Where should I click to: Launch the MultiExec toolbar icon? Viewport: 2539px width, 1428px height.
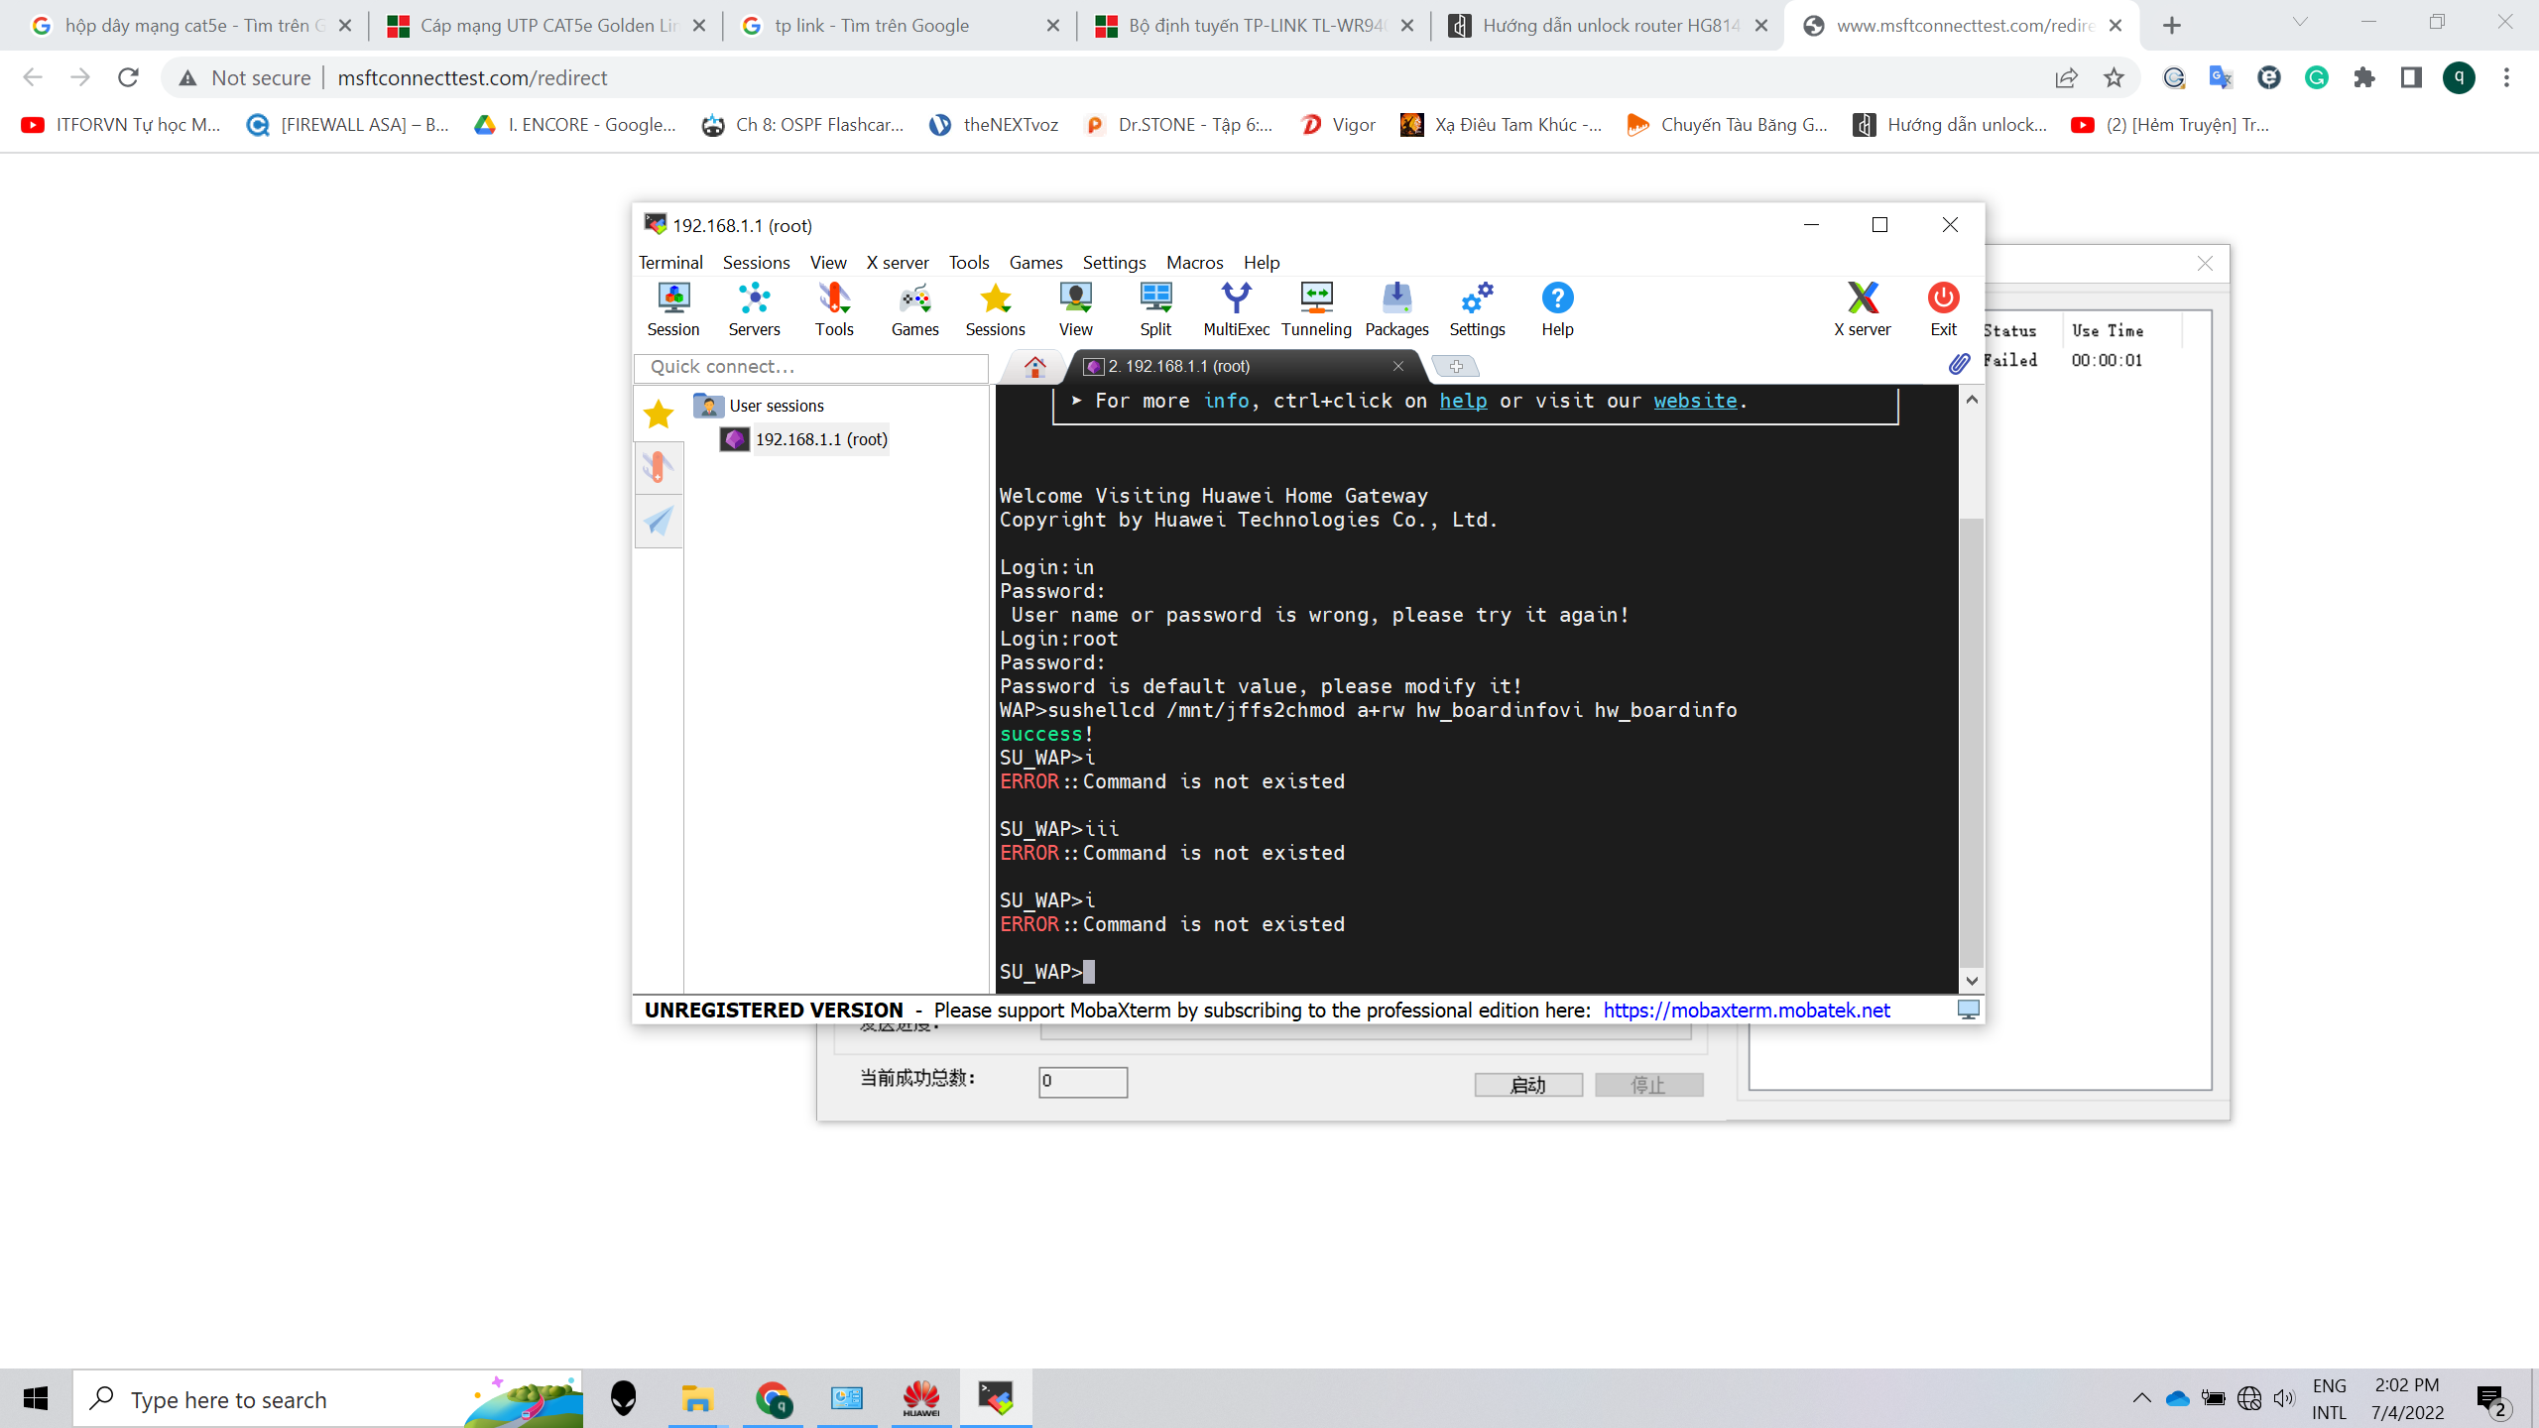click(1236, 308)
